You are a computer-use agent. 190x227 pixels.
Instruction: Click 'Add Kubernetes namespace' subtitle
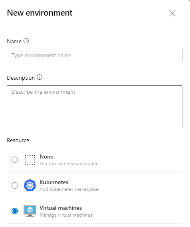(69, 189)
